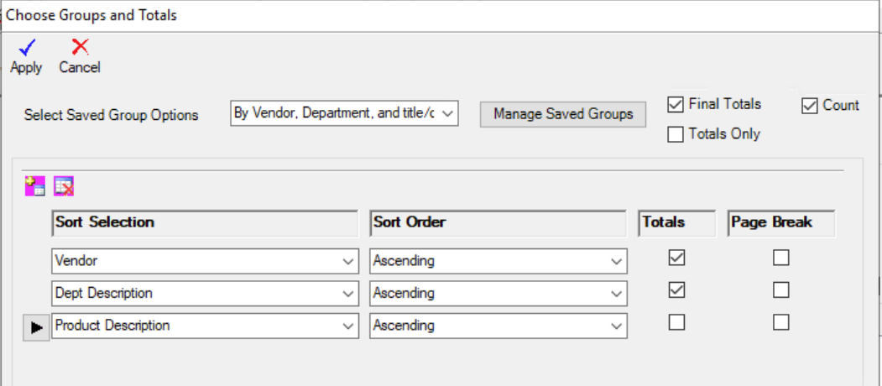Toggle the Totals checkbox for the Dept Description row
The image size is (882, 386).
tap(676, 289)
